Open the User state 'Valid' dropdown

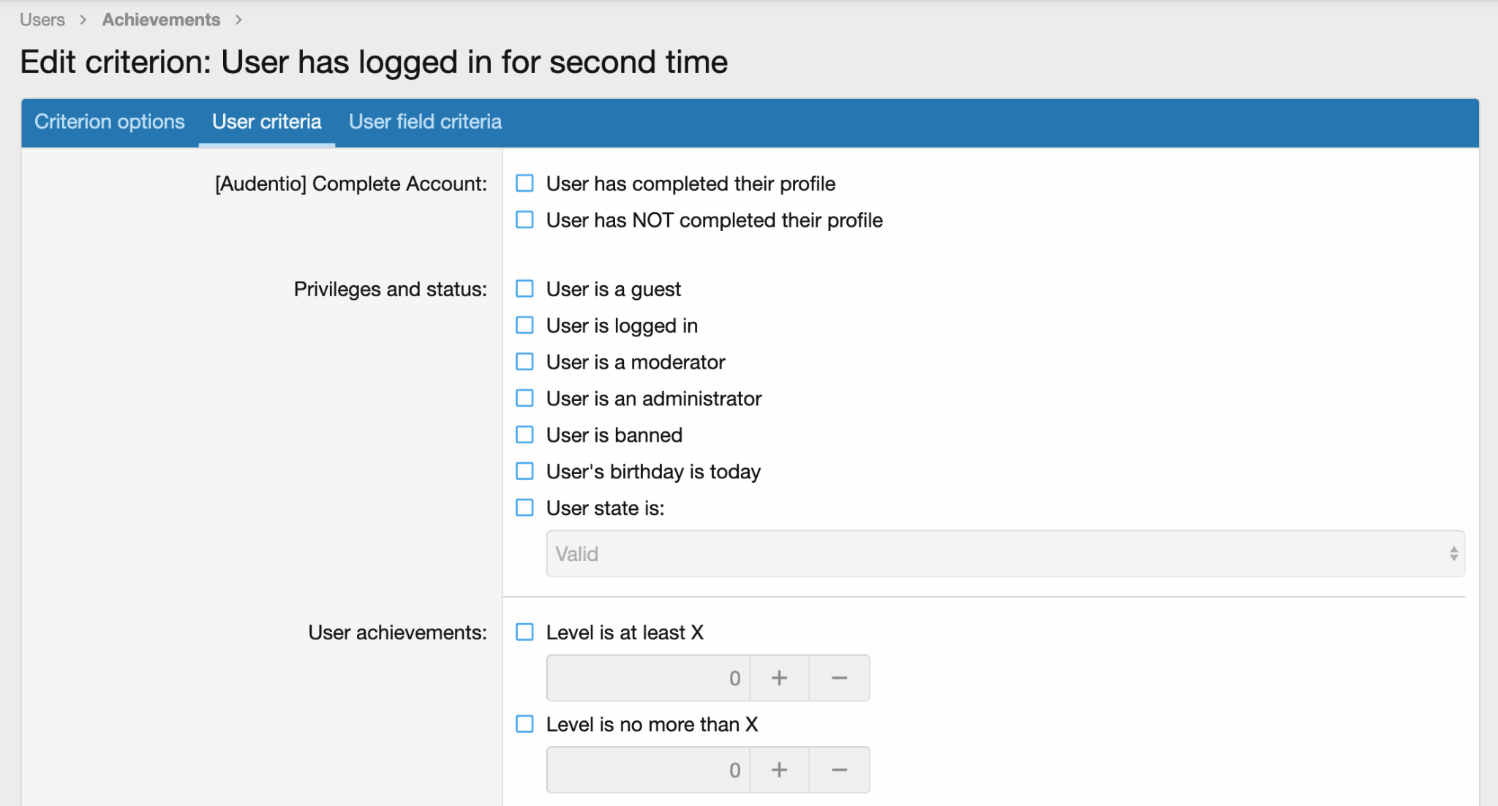[1005, 554]
